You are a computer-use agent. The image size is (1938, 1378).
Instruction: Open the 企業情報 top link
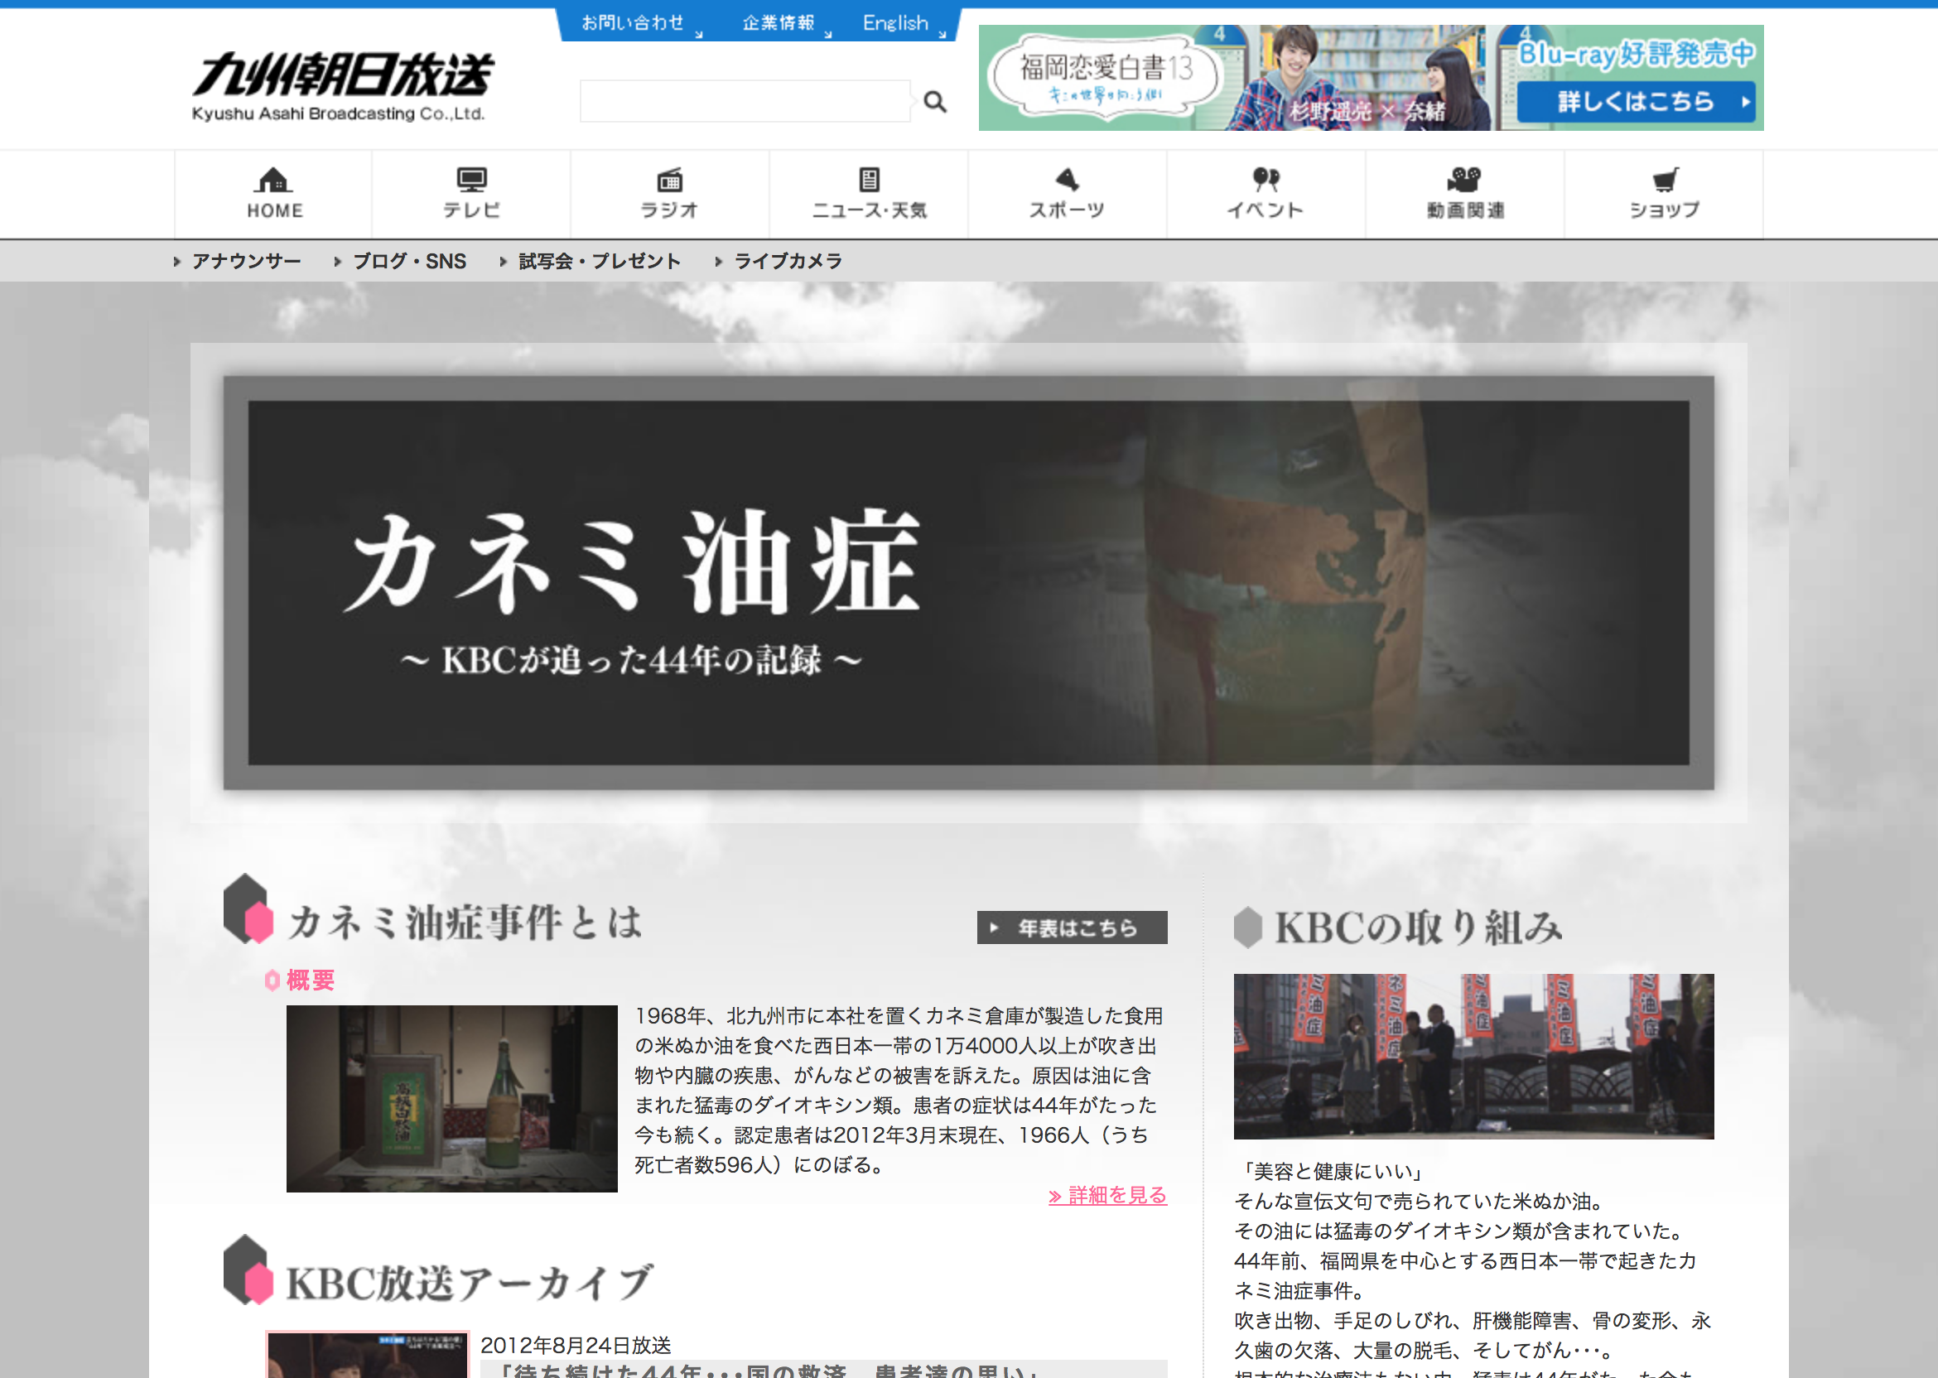click(778, 23)
